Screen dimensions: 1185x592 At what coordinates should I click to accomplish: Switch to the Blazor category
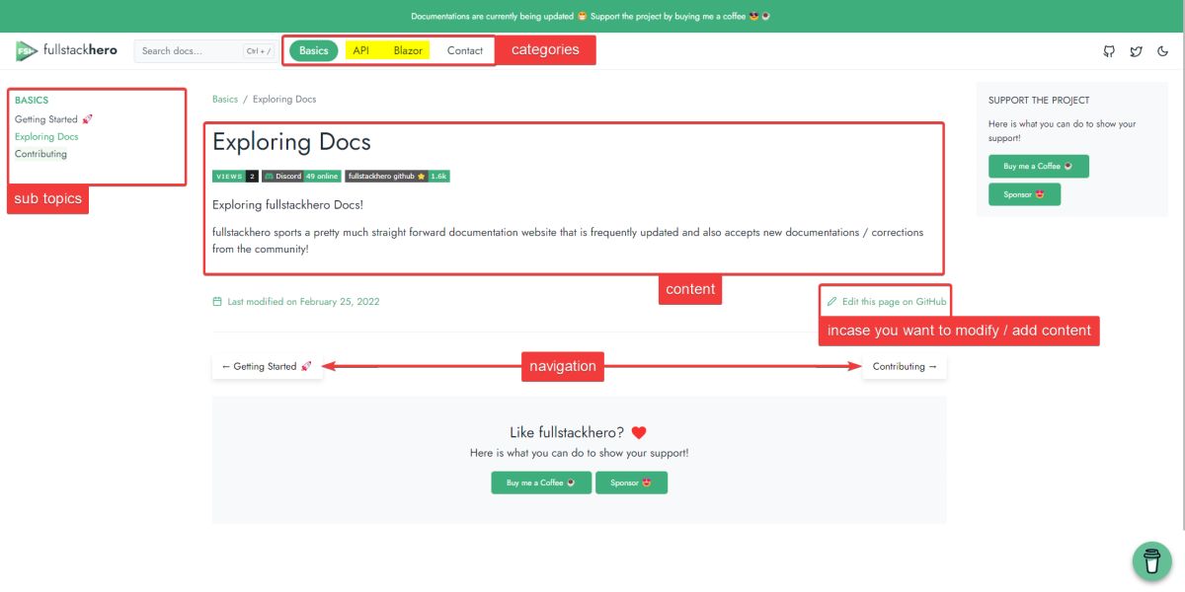[408, 50]
